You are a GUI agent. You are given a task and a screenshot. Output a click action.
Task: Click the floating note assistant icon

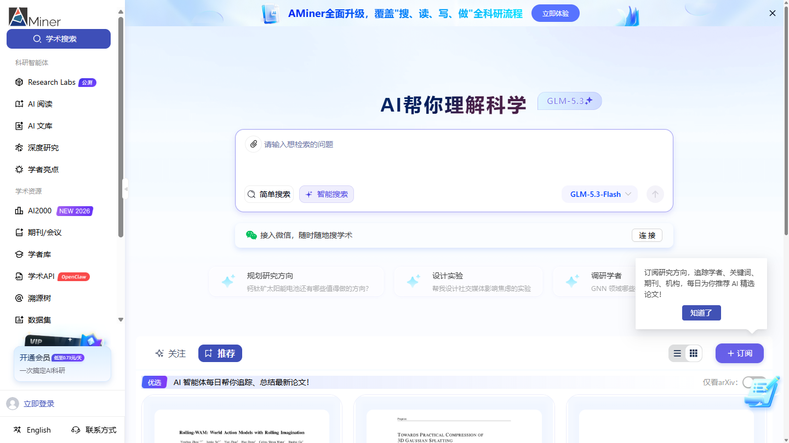click(763, 392)
